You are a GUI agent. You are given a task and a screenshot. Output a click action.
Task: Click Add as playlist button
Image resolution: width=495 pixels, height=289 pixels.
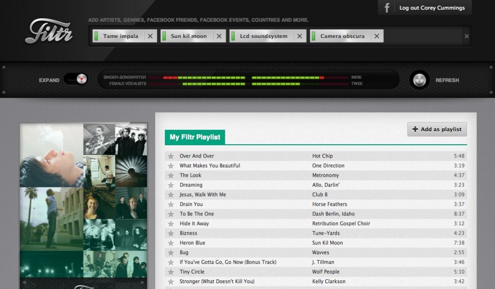coord(437,129)
